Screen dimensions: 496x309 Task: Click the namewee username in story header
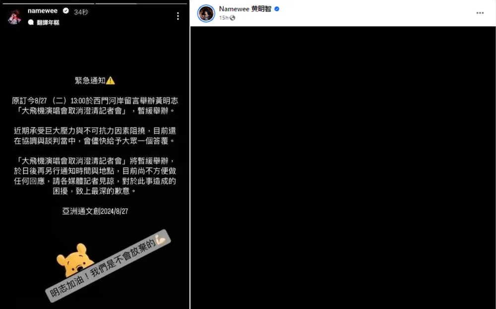pos(42,11)
